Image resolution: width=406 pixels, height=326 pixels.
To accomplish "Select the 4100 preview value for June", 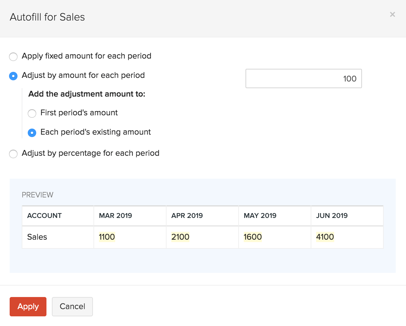I will pyautogui.click(x=325, y=237).
